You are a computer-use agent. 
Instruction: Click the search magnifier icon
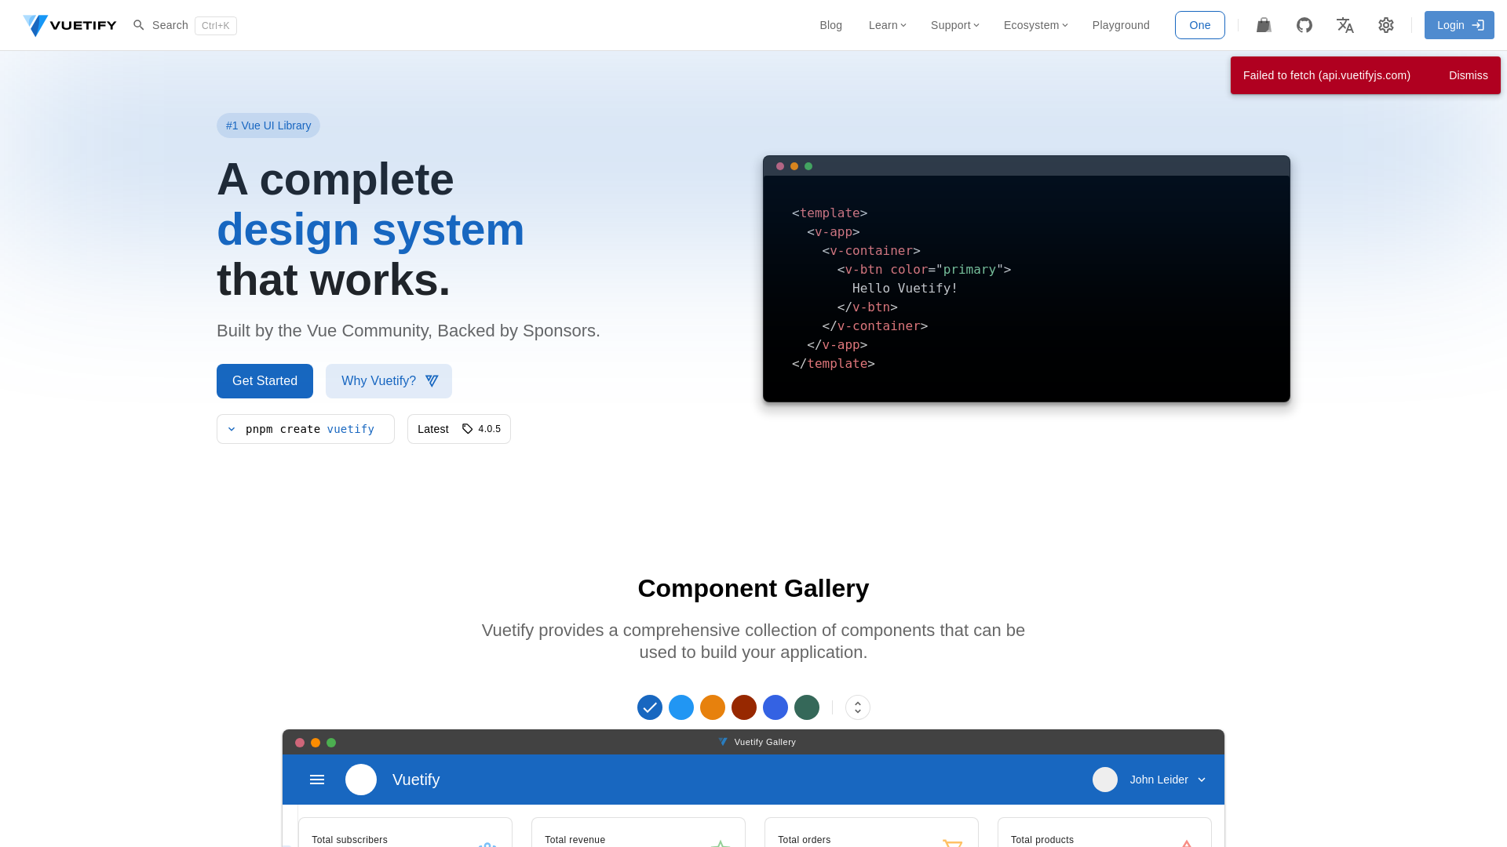(x=139, y=25)
